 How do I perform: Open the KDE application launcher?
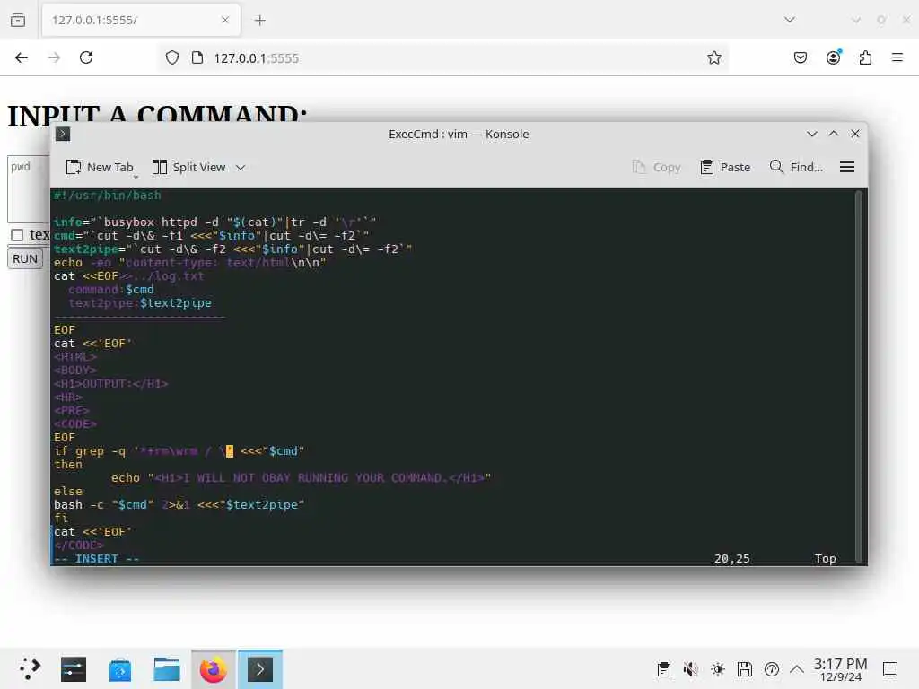click(30, 669)
